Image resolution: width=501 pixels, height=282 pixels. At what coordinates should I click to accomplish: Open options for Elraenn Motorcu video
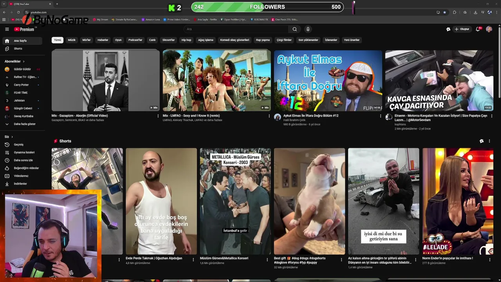point(492,116)
